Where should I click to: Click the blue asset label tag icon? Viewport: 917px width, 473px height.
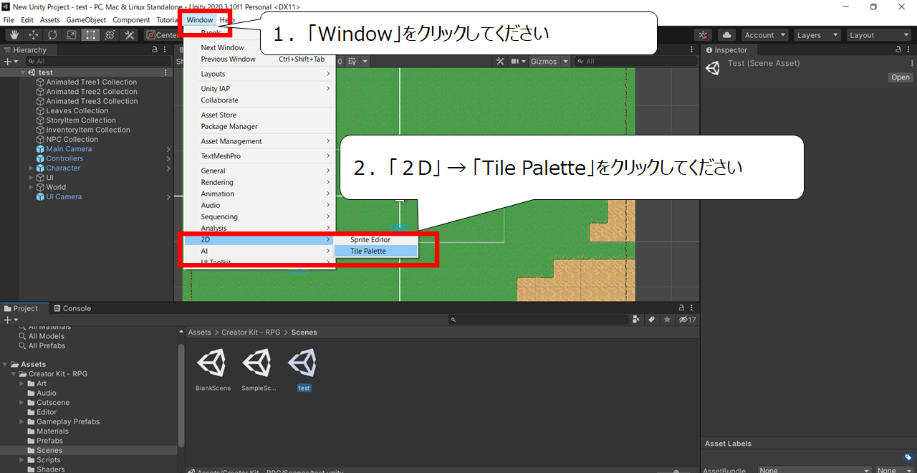tap(908, 457)
